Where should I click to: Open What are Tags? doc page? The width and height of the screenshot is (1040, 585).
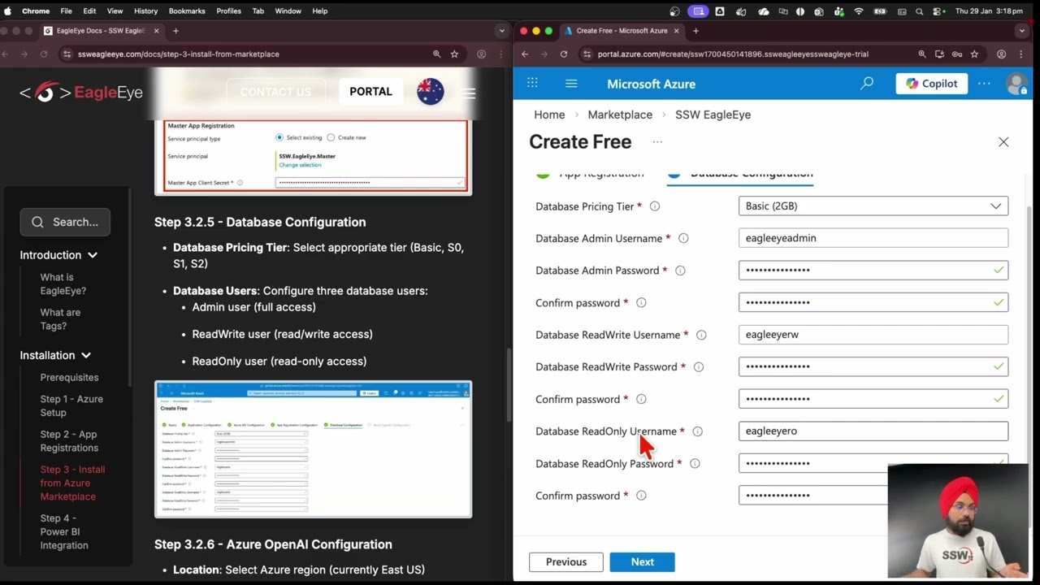click(x=60, y=319)
